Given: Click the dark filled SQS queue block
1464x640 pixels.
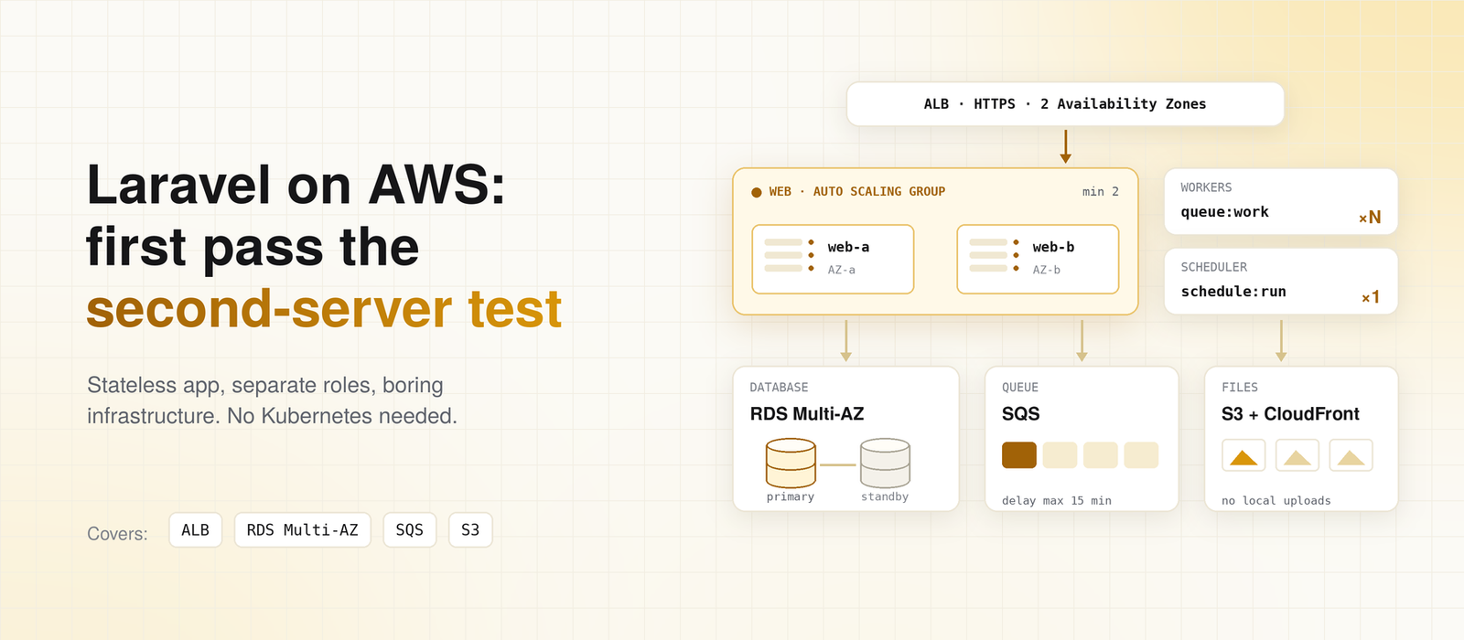Looking at the screenshot, I should click(x=1019, y=455).
